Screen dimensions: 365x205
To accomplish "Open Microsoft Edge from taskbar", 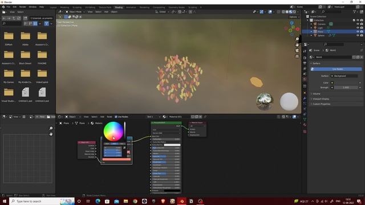I will point(98,201).
